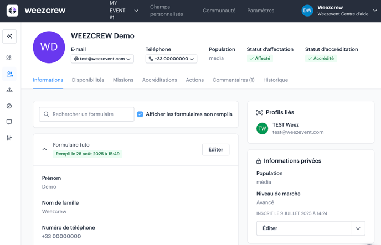
Task: Open the people community icon in sidebar
Action: coord(9,74)
